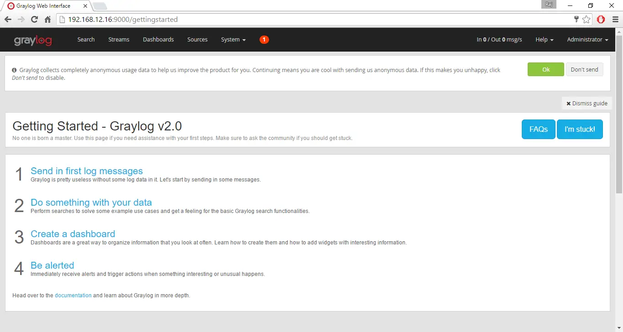Open the Administrator user dropdown
Viewport: 623px width, 332px height.
click(x=587, y=40)
